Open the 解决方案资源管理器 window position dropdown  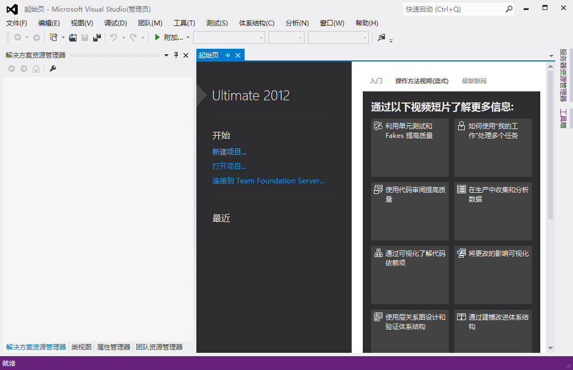point(166,55)
